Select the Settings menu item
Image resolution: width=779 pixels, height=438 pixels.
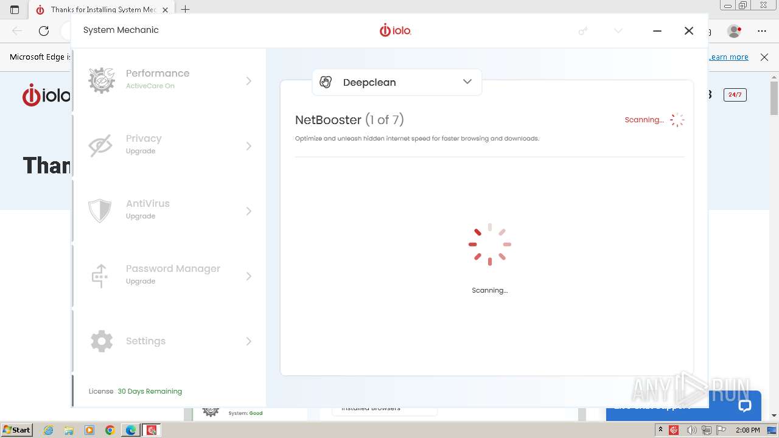pos(169,341)
